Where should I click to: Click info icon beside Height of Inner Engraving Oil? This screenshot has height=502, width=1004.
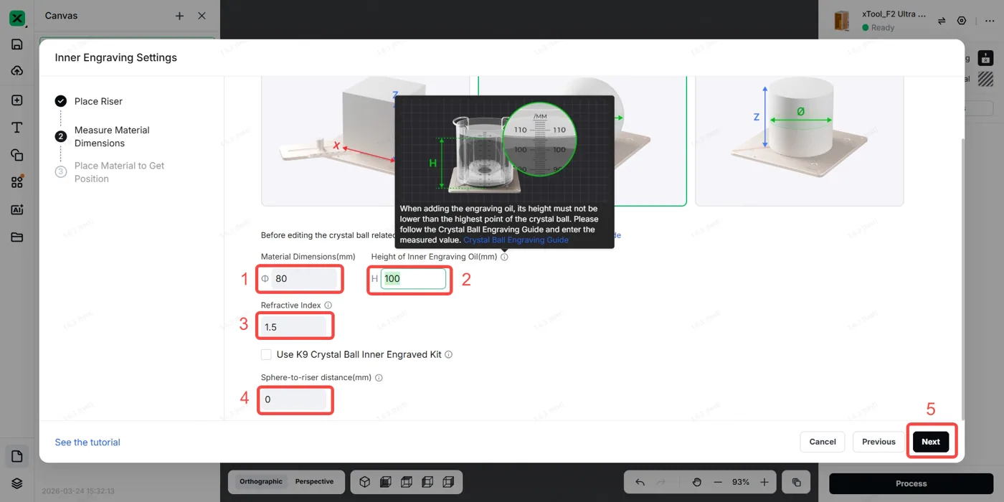504,257
